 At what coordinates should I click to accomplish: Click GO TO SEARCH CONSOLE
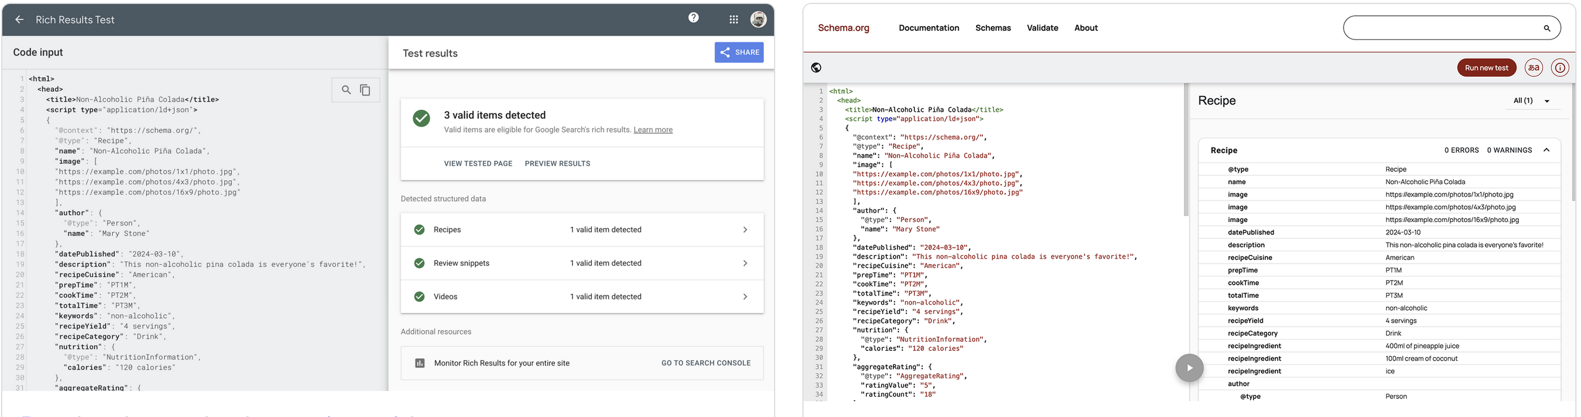point(706,364)
